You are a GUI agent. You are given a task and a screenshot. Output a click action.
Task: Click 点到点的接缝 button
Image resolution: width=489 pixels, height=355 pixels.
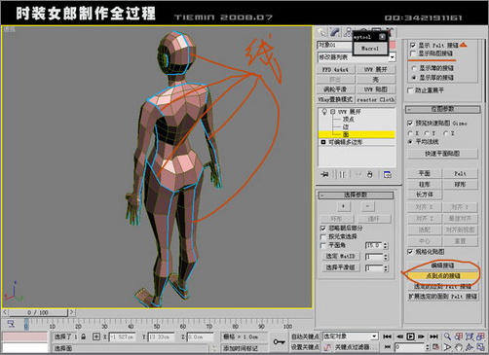click(x=442, y=276)
